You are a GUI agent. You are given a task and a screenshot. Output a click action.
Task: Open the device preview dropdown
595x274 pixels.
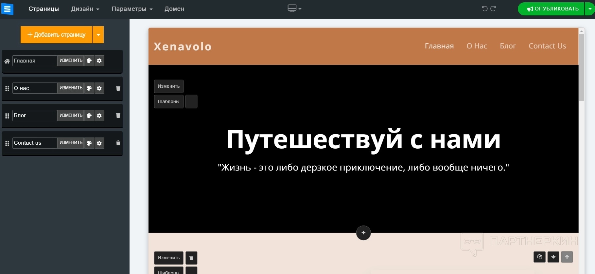[x=294, y=9]
